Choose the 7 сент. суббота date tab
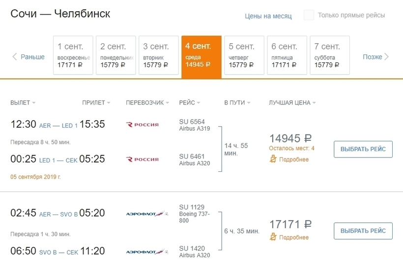 coord(330,55)
